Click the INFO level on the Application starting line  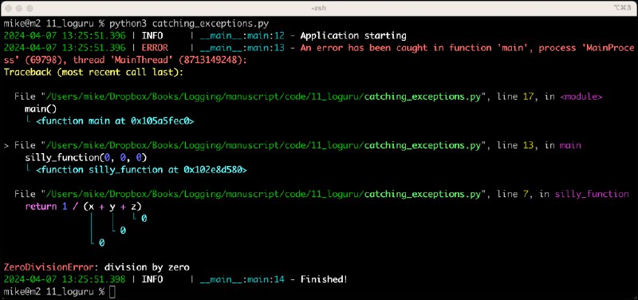tap(152, 35)
